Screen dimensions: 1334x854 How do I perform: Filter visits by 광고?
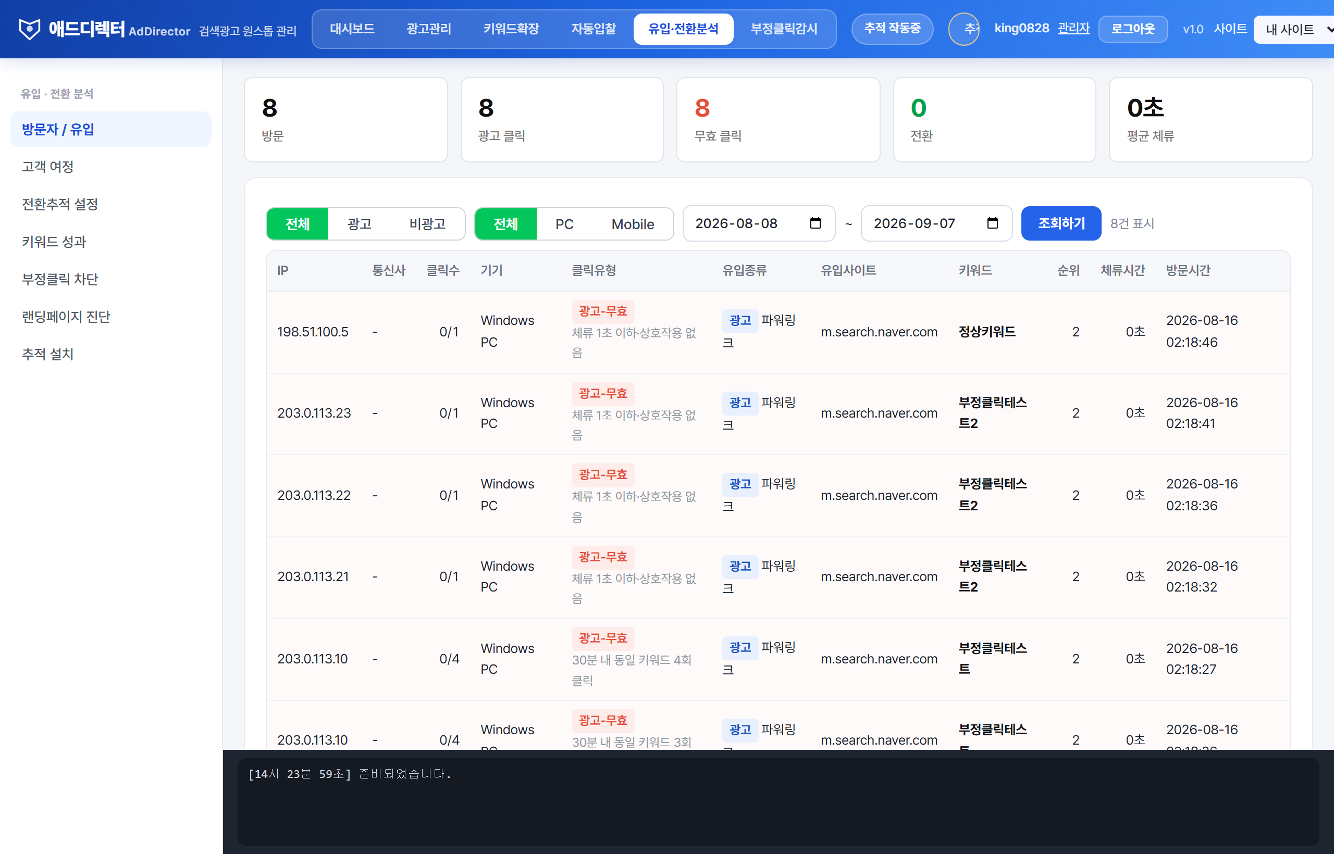[x=359, y=224]
